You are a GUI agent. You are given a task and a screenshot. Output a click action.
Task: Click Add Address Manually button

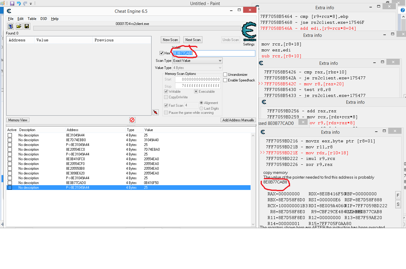pos(238,120)
